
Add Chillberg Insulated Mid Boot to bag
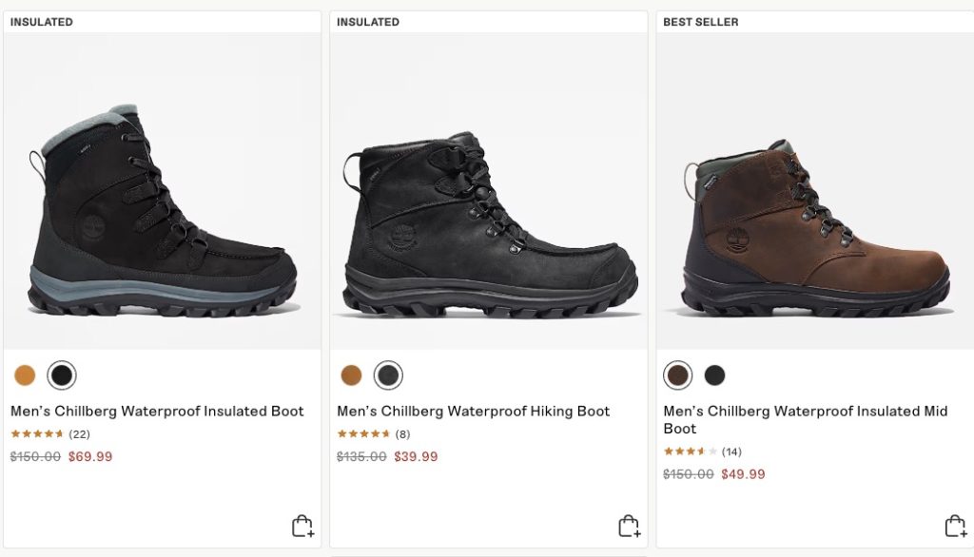coord(955,526)
